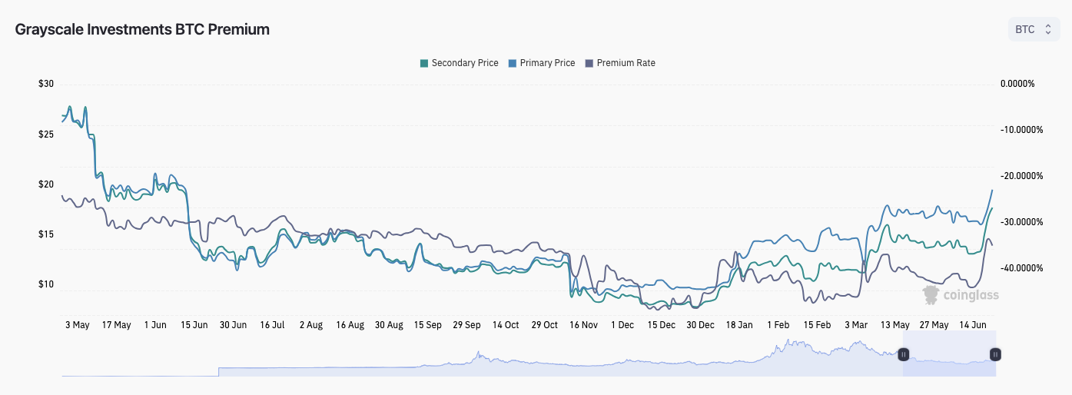Screen dimensions: 1072x395
Task: Click the Grayscale Investments BTC Premium title
Action: pos(142,30)
